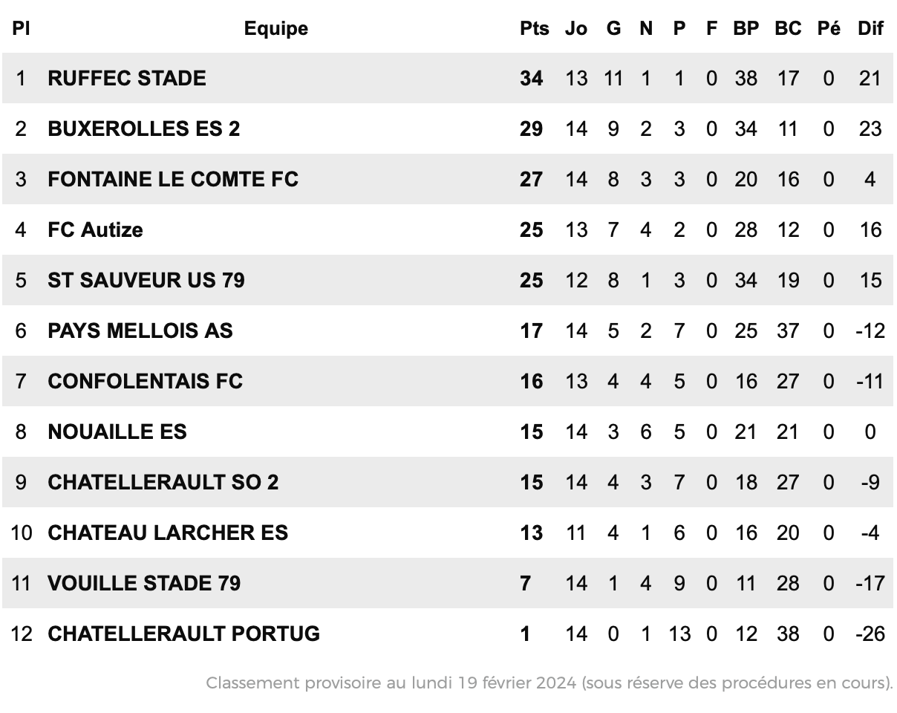Image resolution: width=897 pixels, height=713 pixels.
Task: Click the Pé column header
Action: click(x=829, y=28)
